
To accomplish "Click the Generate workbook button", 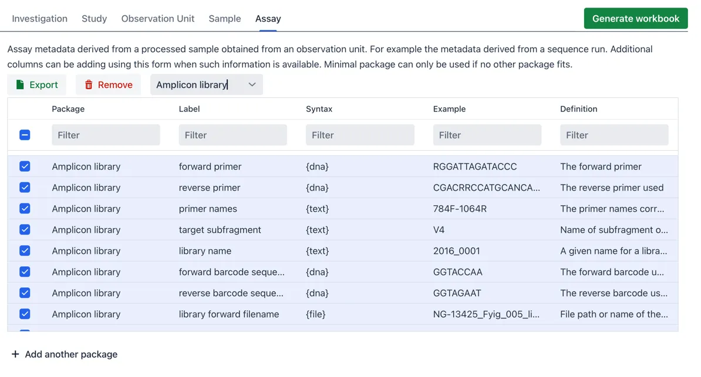I will (x=635, y=18).
